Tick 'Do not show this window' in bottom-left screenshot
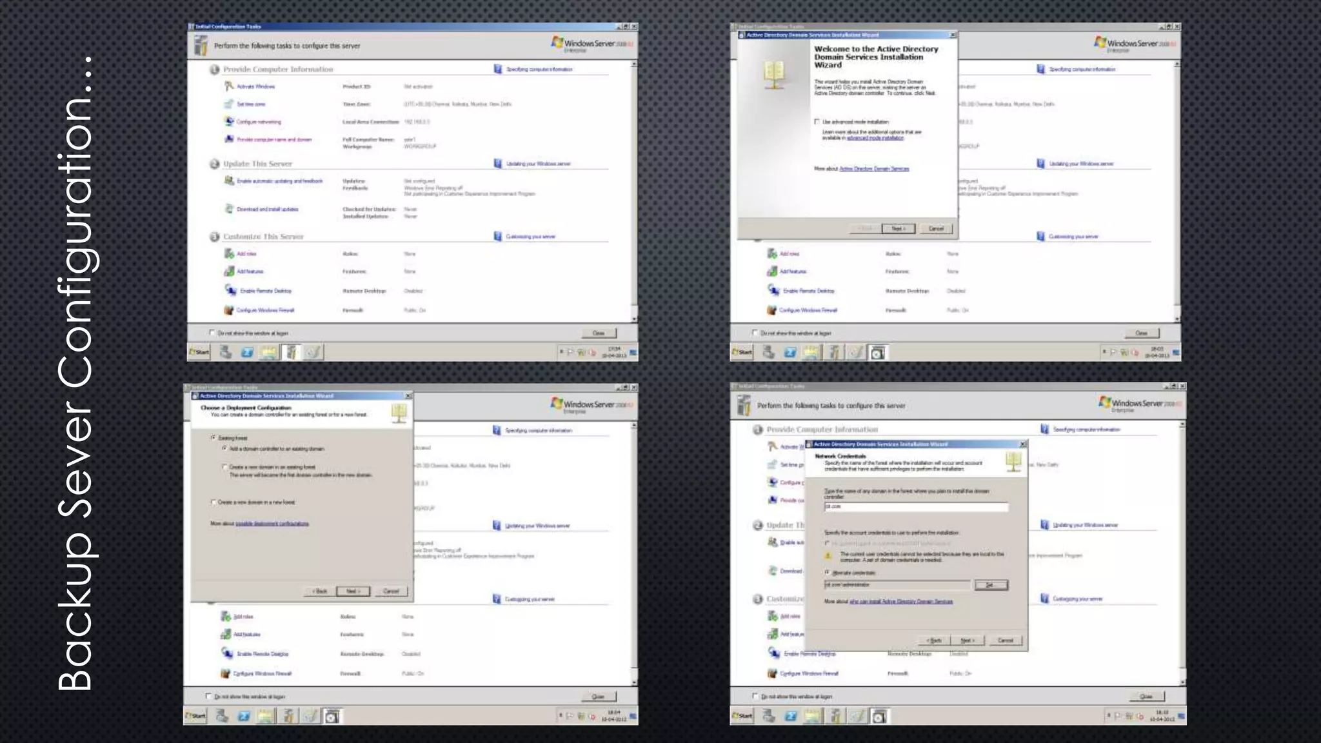The width and height of the screenshot is (1321, 743). 208,696
